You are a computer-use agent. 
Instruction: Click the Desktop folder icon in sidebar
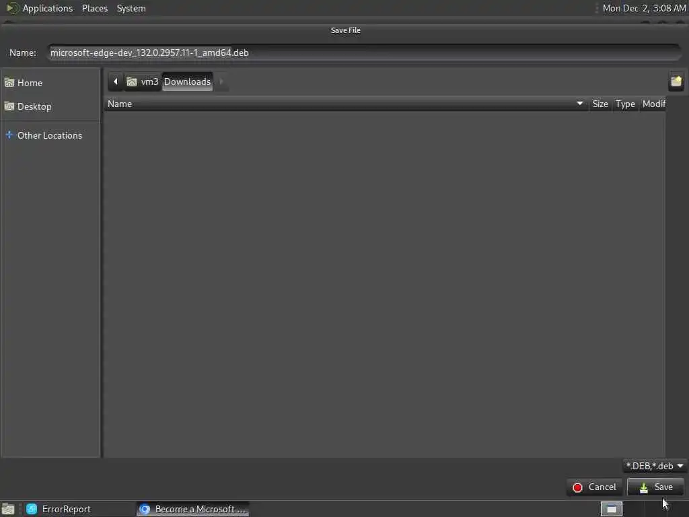9,106
